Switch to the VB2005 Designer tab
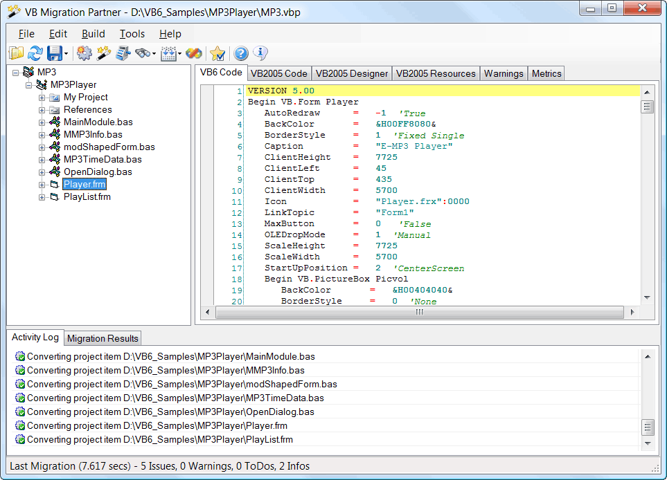This screenshot has height=480, width=667. pos(352,73)
